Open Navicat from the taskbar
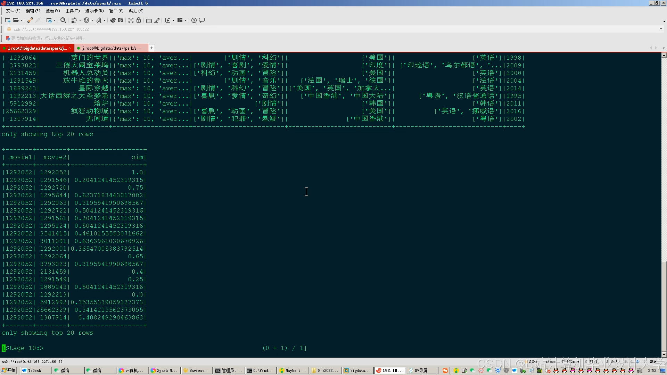The width and height of the screenshot is (667, 375). (196, 370)
